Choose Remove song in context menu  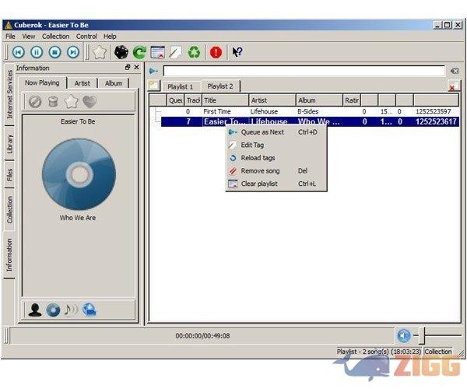coord(260,170)
